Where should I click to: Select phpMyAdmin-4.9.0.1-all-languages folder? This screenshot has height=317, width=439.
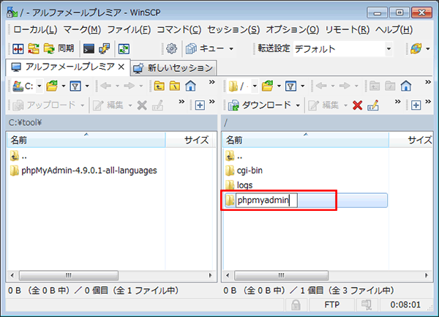coord(89,171)
